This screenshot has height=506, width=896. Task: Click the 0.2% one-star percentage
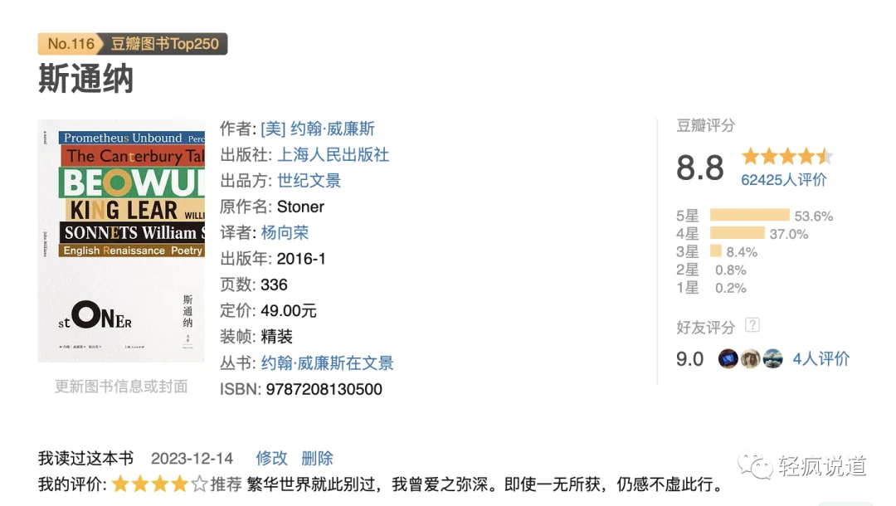[731, 288]
